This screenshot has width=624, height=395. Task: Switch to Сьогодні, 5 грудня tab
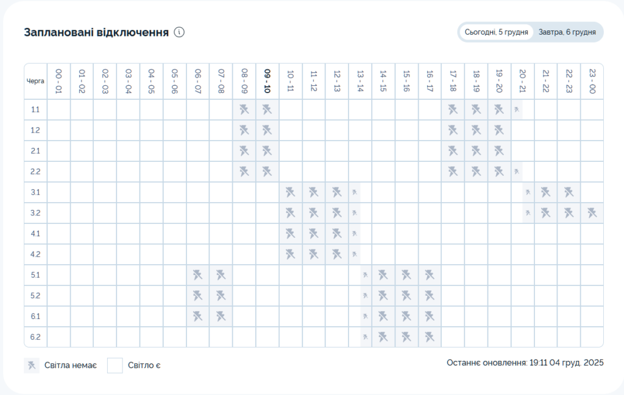point(496,32)
